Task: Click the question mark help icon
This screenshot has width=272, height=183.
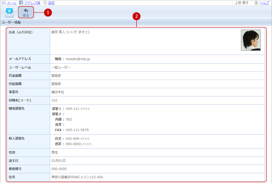Action: coord(256,3)
